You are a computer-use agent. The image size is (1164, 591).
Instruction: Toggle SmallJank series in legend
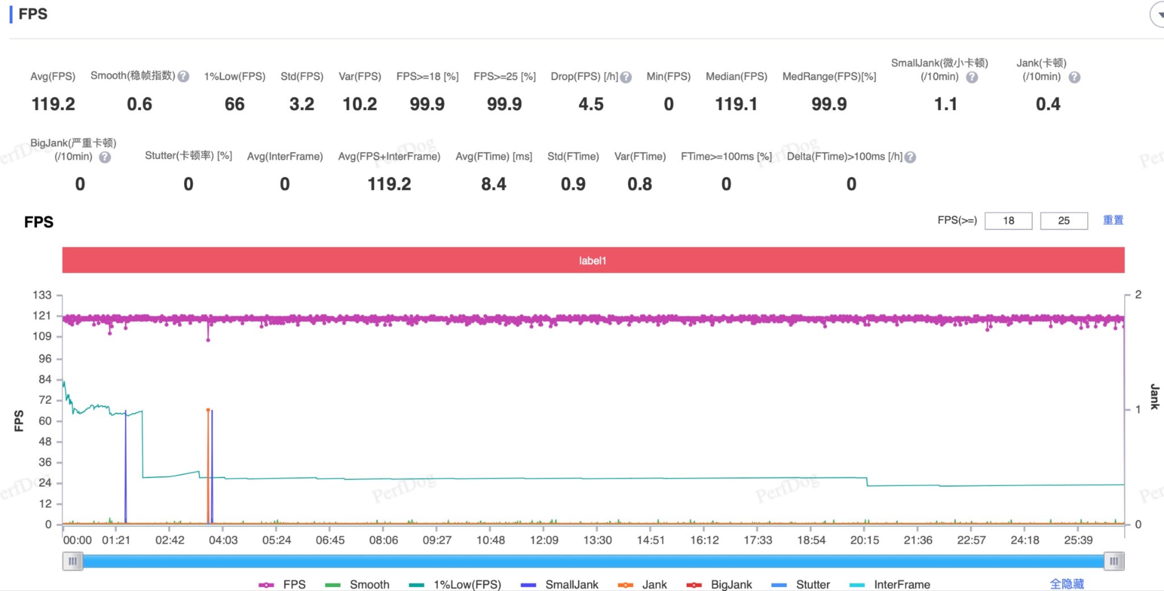pyautogui.click(x=560, y=584)
